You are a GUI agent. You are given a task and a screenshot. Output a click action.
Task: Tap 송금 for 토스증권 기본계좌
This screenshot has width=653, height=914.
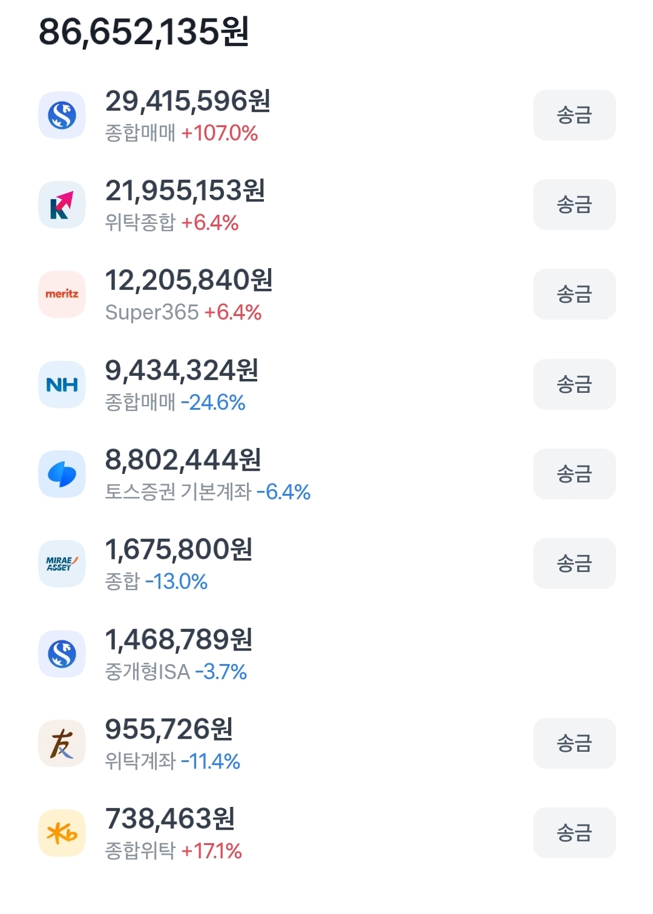pos(574,474)
